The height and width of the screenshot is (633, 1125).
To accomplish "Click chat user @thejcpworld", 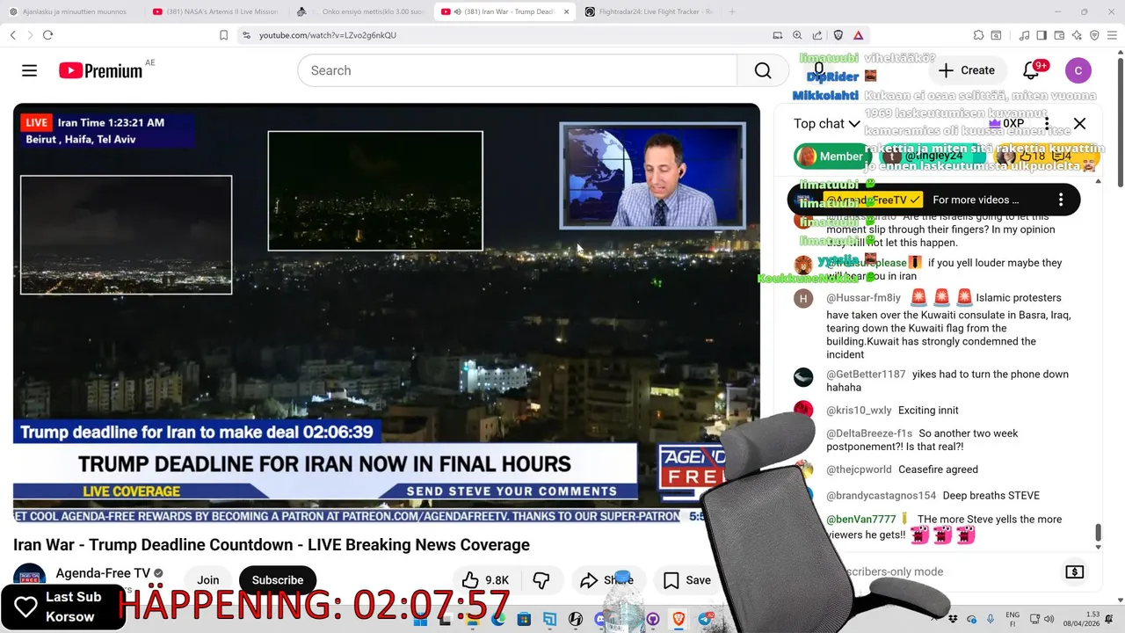I will (859, 469).
